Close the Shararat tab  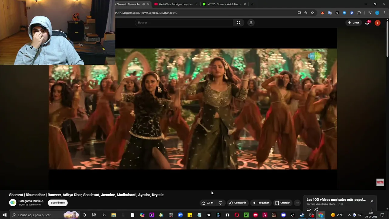[x=148, y=4]
